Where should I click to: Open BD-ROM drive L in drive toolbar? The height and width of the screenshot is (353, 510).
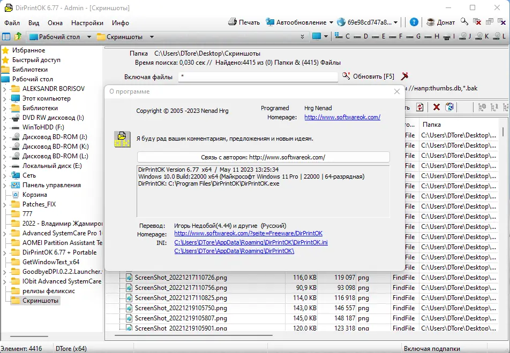coord(499,36)
